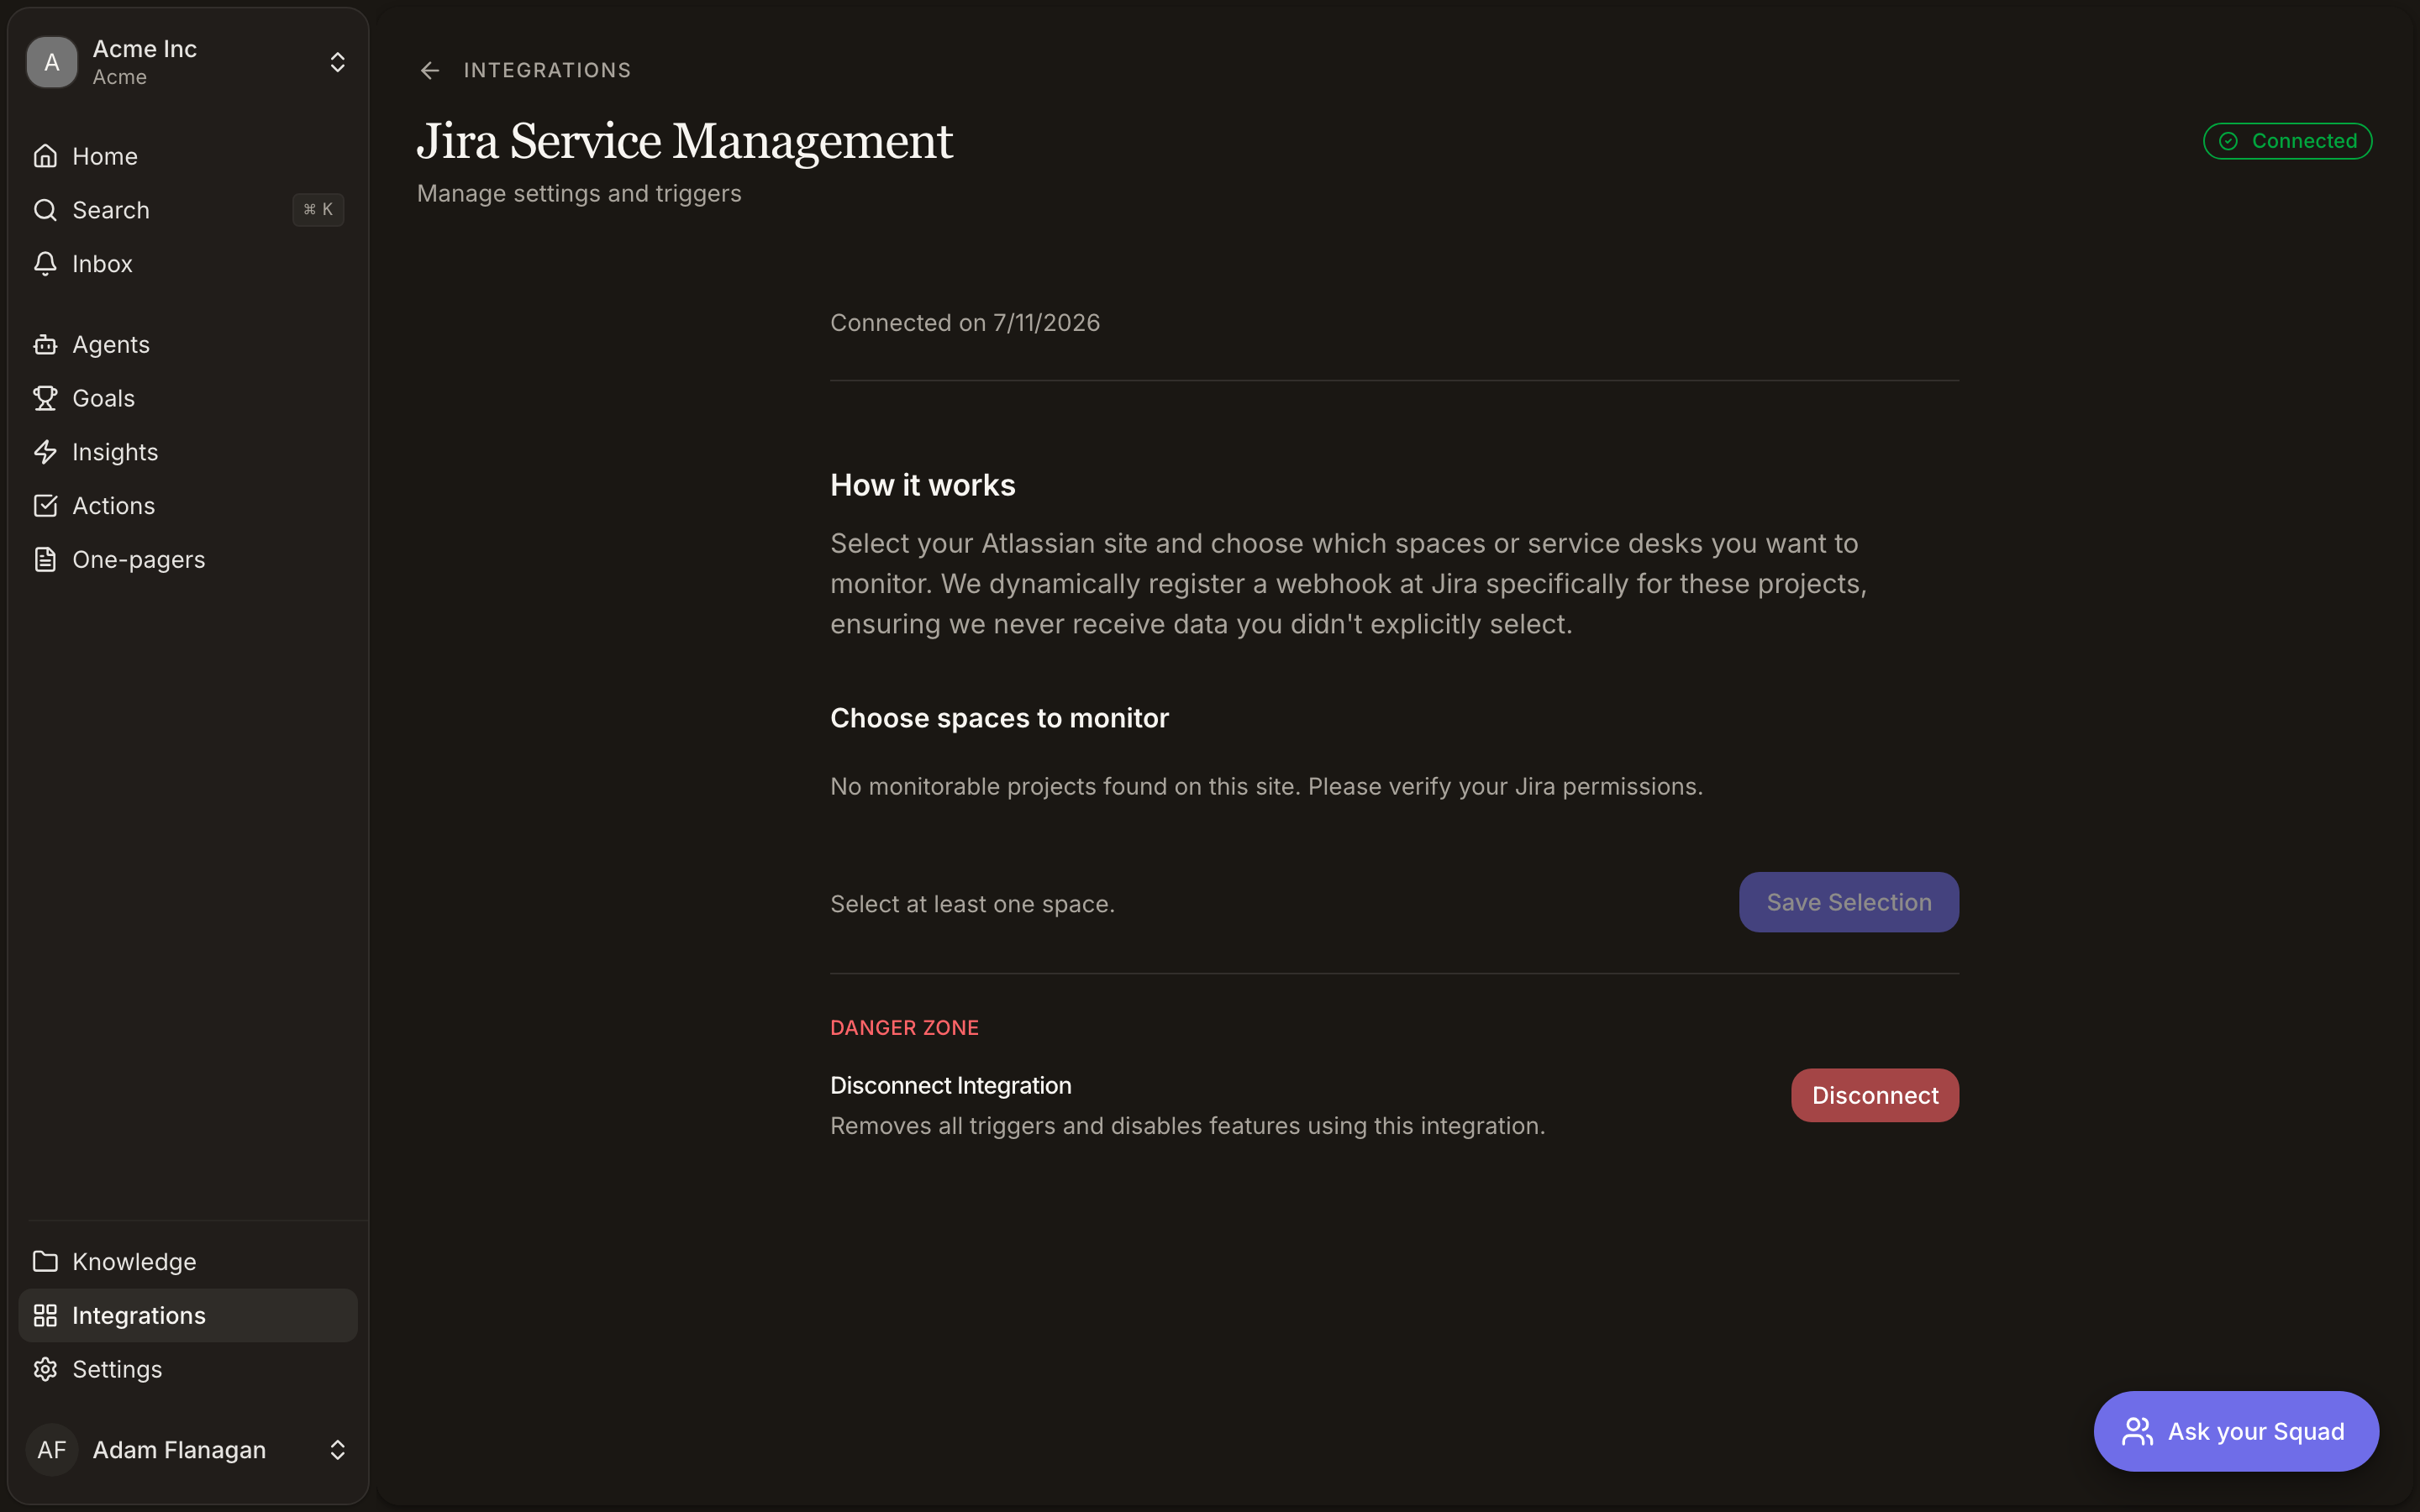Click 'Disconnect Integration' label
The height and width of the screenshot is (1512, 2420).
tap(950, 1086)
